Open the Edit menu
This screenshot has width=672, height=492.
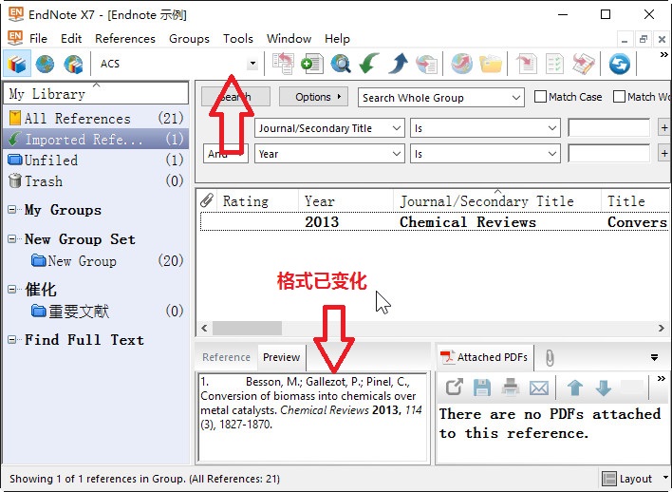click(x=71, y=39)
